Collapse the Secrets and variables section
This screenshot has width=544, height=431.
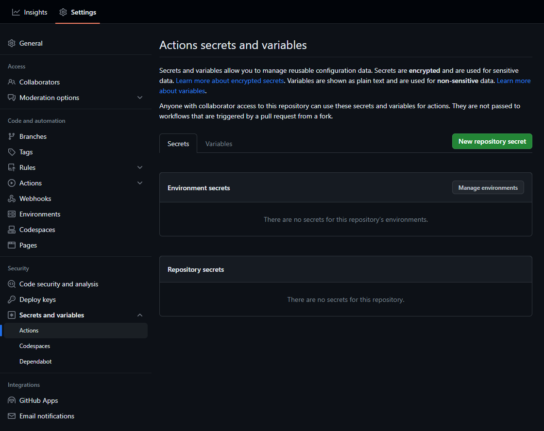coord(140,315)
